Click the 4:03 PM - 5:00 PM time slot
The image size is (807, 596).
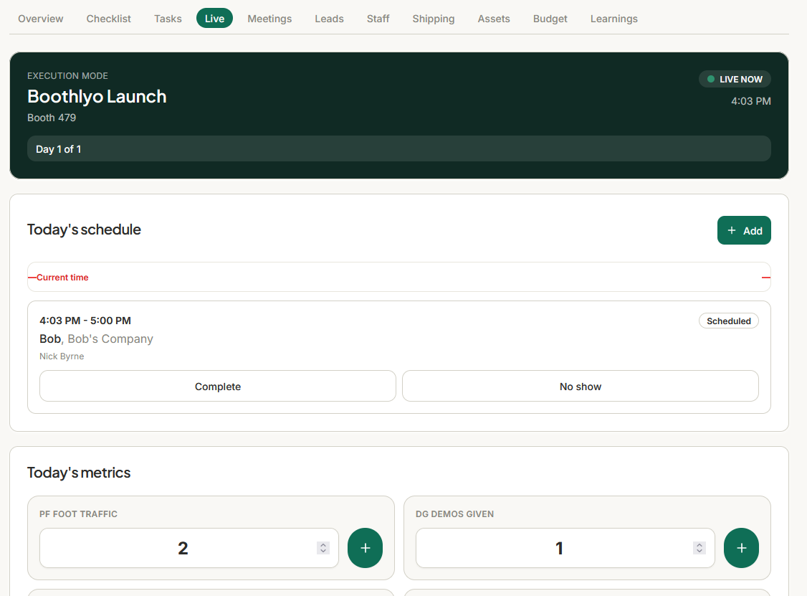85,321
